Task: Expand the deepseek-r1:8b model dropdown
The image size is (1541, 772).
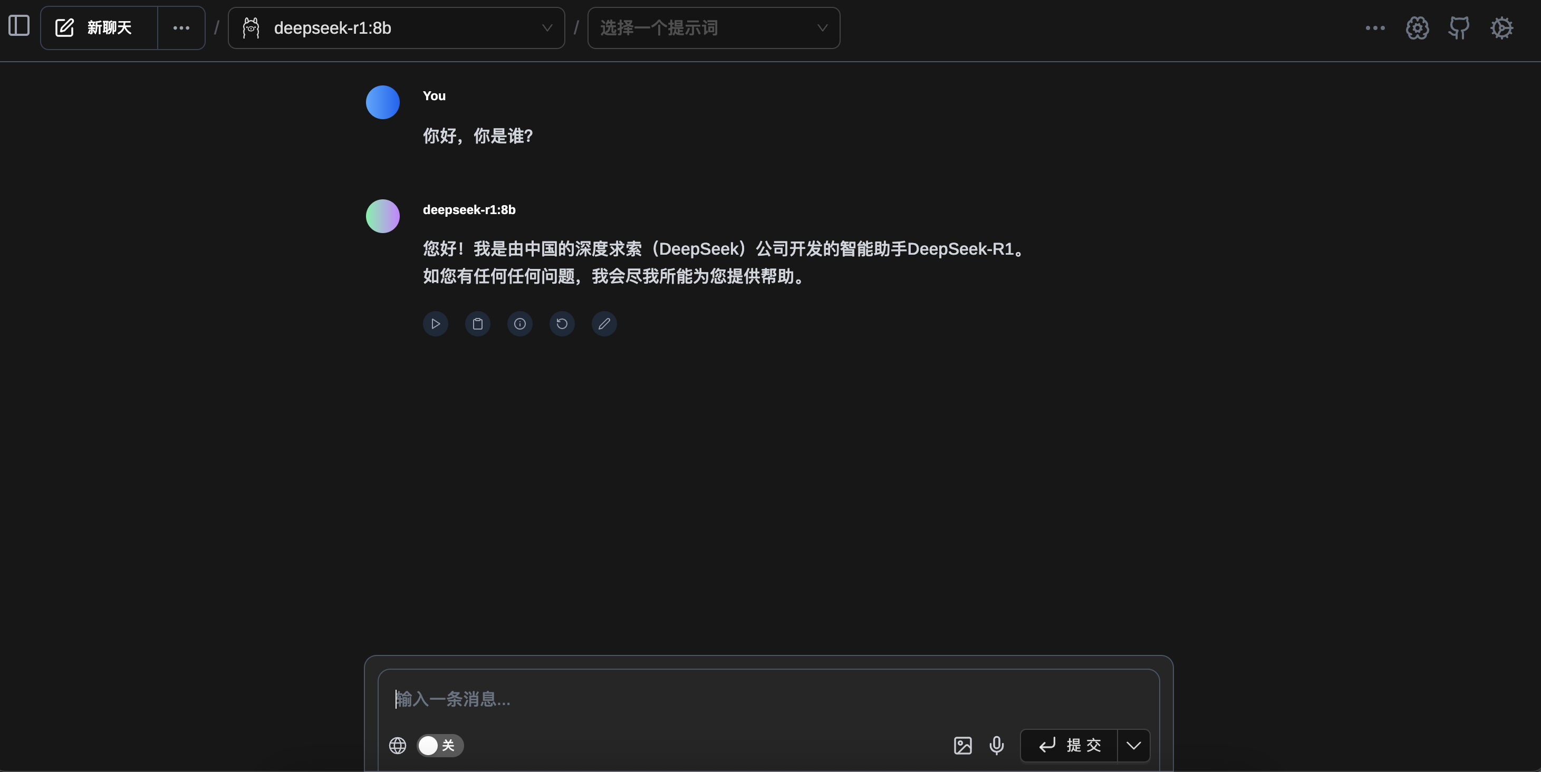Action: [396, 27]
